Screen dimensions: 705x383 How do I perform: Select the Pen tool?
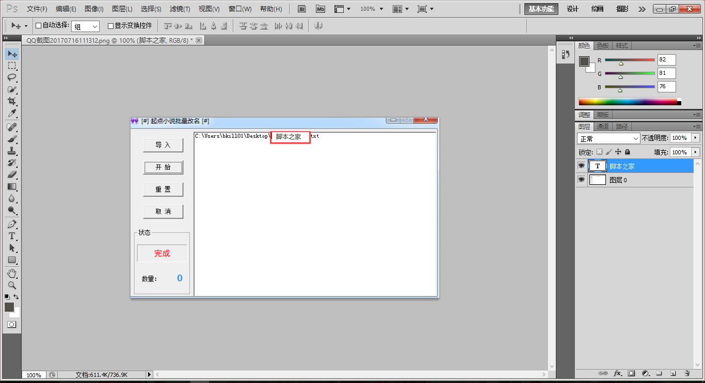pyautogui.click(x=12, y=224)
